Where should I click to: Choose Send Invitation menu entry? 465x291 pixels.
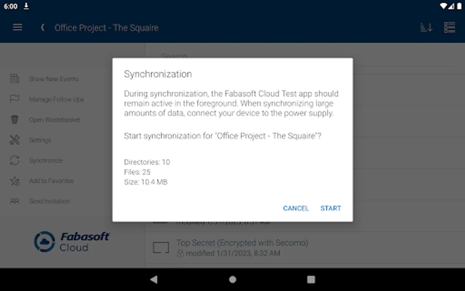(x=49, y=201)
